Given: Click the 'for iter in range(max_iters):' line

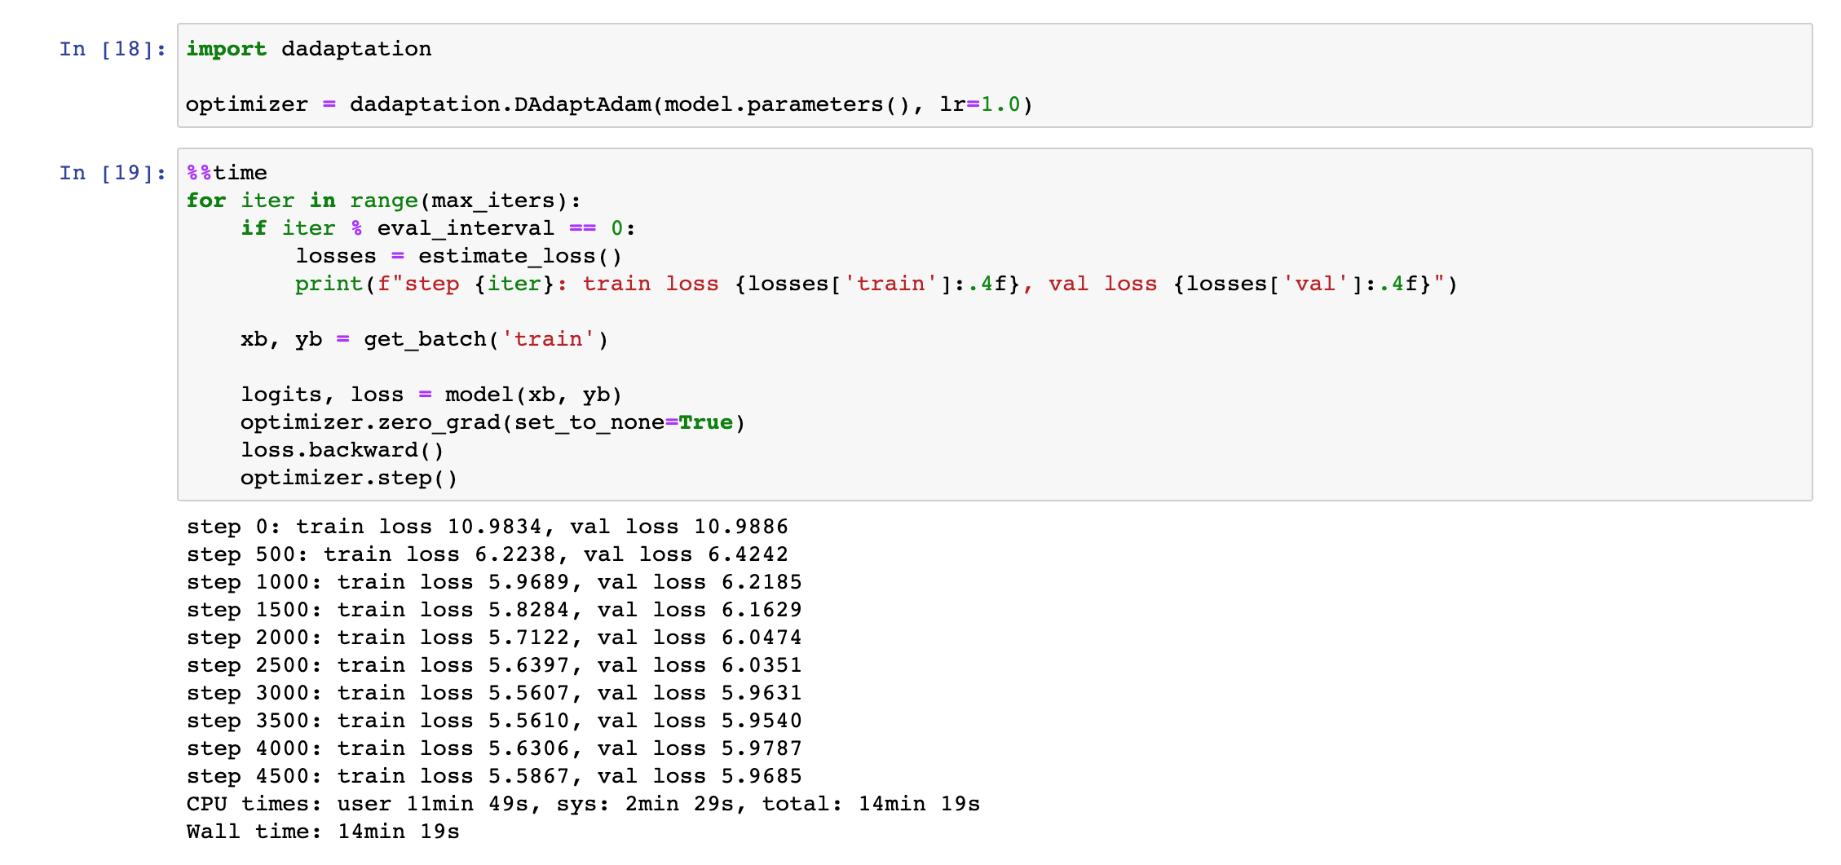Looking at the screenshot, I should click(384, 201).
